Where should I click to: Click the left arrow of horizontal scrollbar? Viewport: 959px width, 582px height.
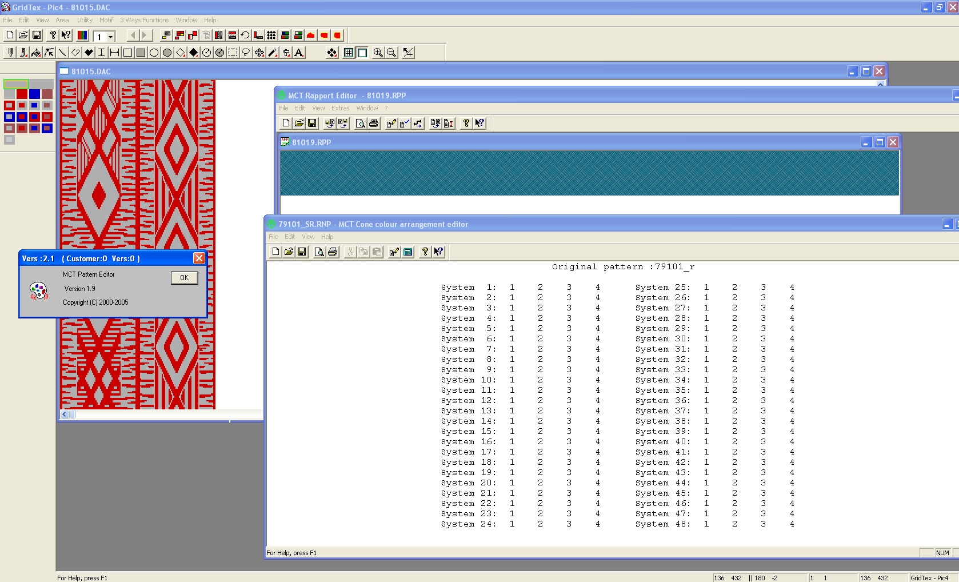[65, 414]
